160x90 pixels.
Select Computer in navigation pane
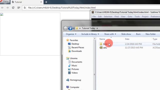(74, 87)
